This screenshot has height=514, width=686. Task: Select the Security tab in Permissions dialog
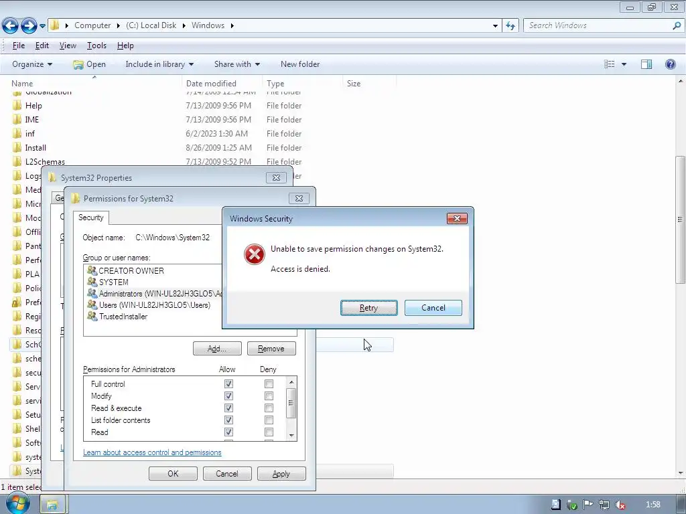(91, 218)
